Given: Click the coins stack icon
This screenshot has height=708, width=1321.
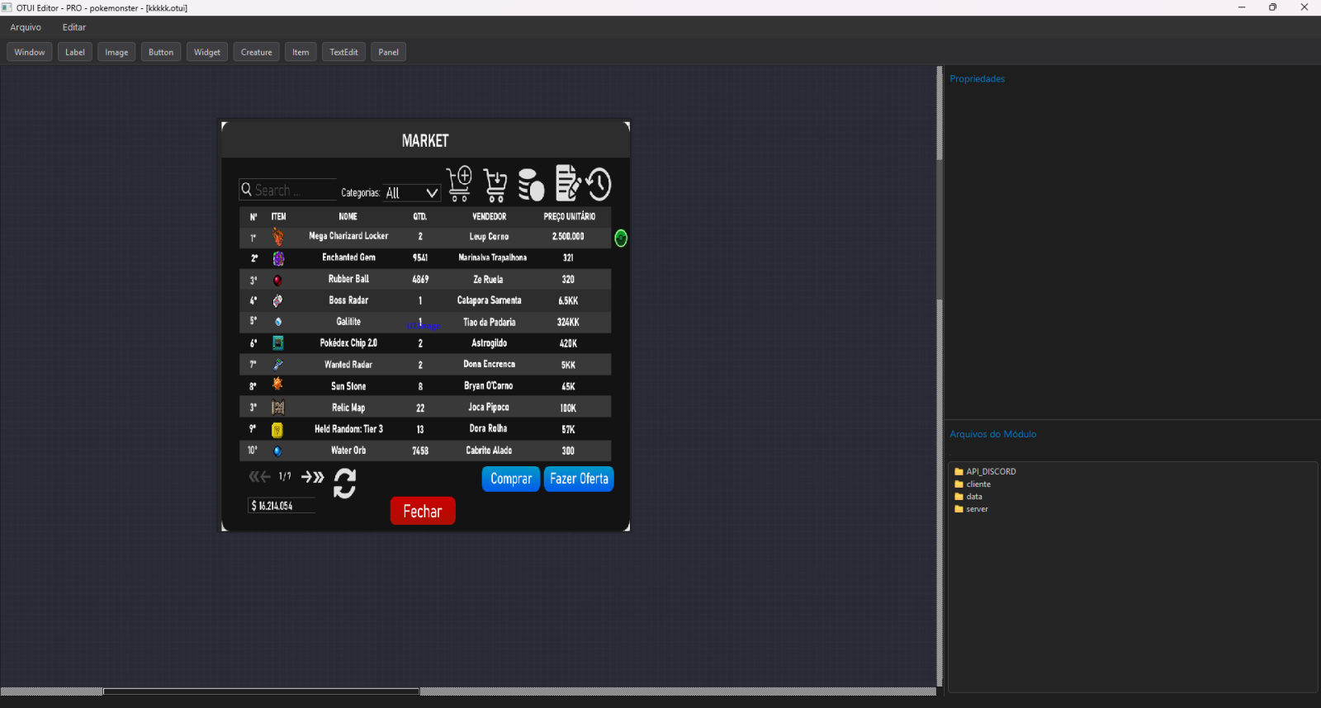Looking at the screenshot, I should pyautogui.click(x=531, y=185).
